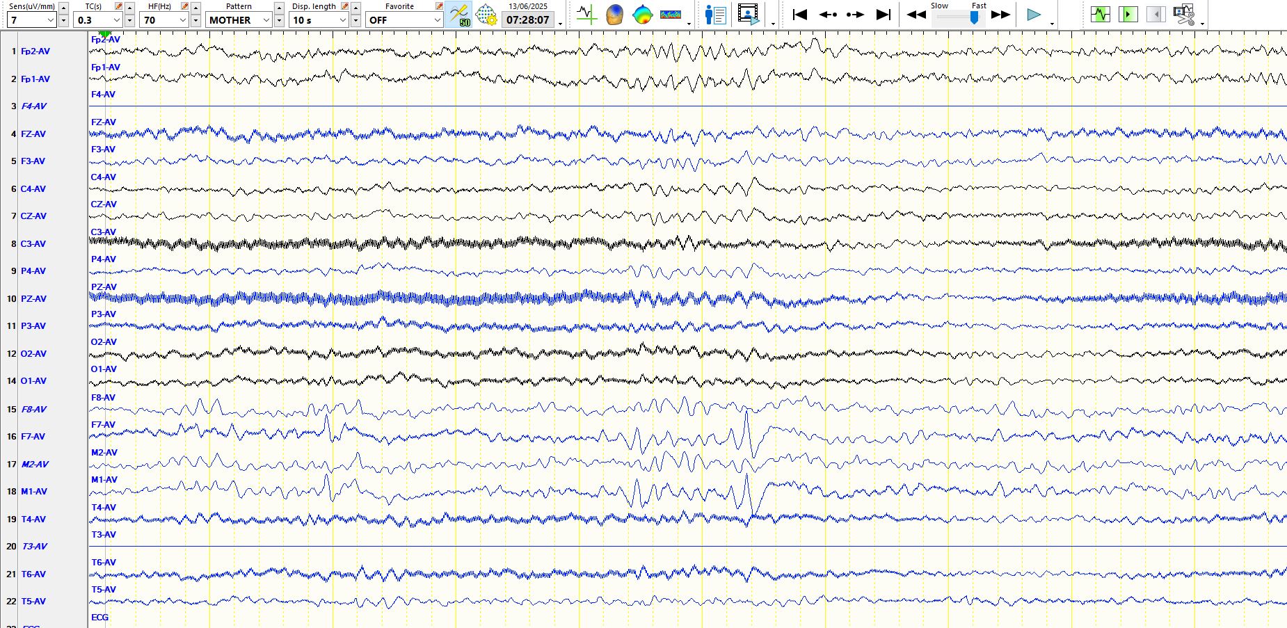Click the pencil edit icon beside Disp. length
1287x628 pixels.
[344, 6]
